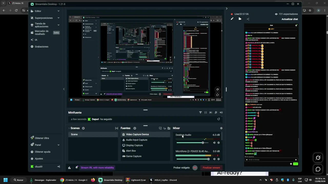Open Grabaciones in the sidebar
This screenshot has width=328, height=184.
(42, 47)
